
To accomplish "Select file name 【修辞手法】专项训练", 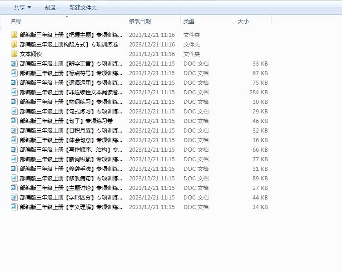I will [71, 169].
